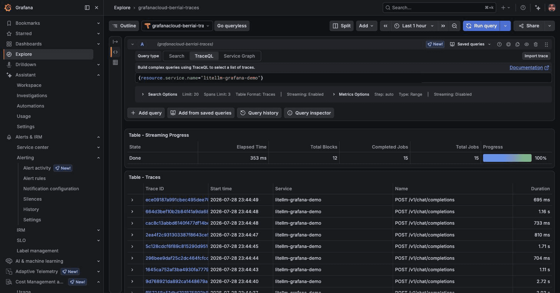Viewport: 560px width, 293px height.
Task: Show query A help icon
Action: [499, 44]
